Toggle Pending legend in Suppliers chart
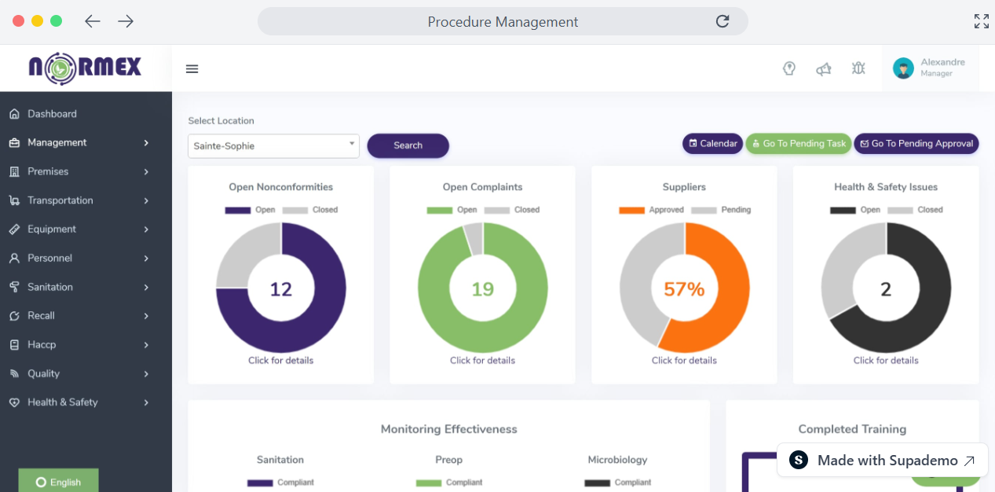This screenshot has width=995, height=492. (721, 210)
